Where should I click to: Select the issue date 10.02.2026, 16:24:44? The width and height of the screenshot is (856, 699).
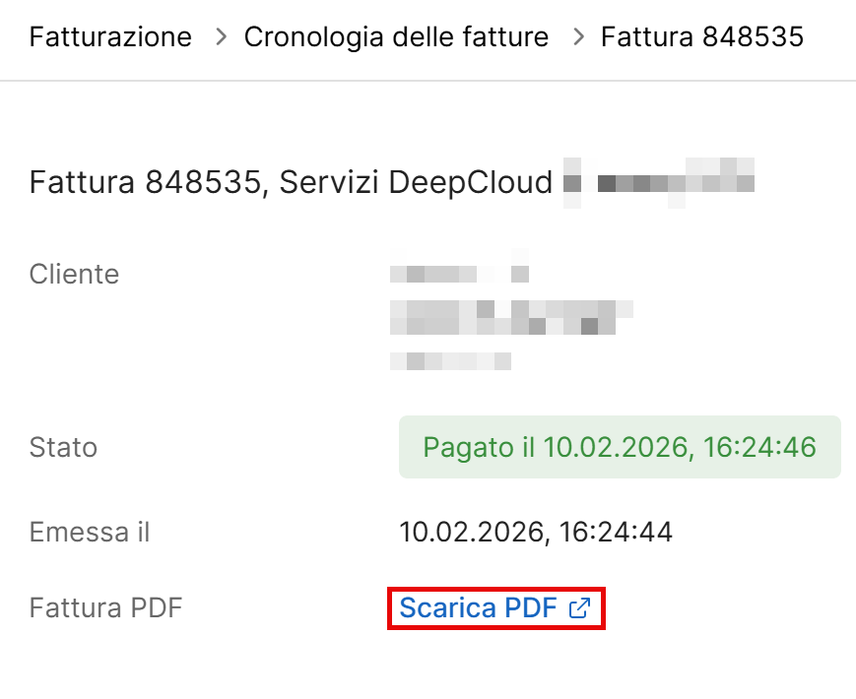pyautogui.click(x=535, y=533)
